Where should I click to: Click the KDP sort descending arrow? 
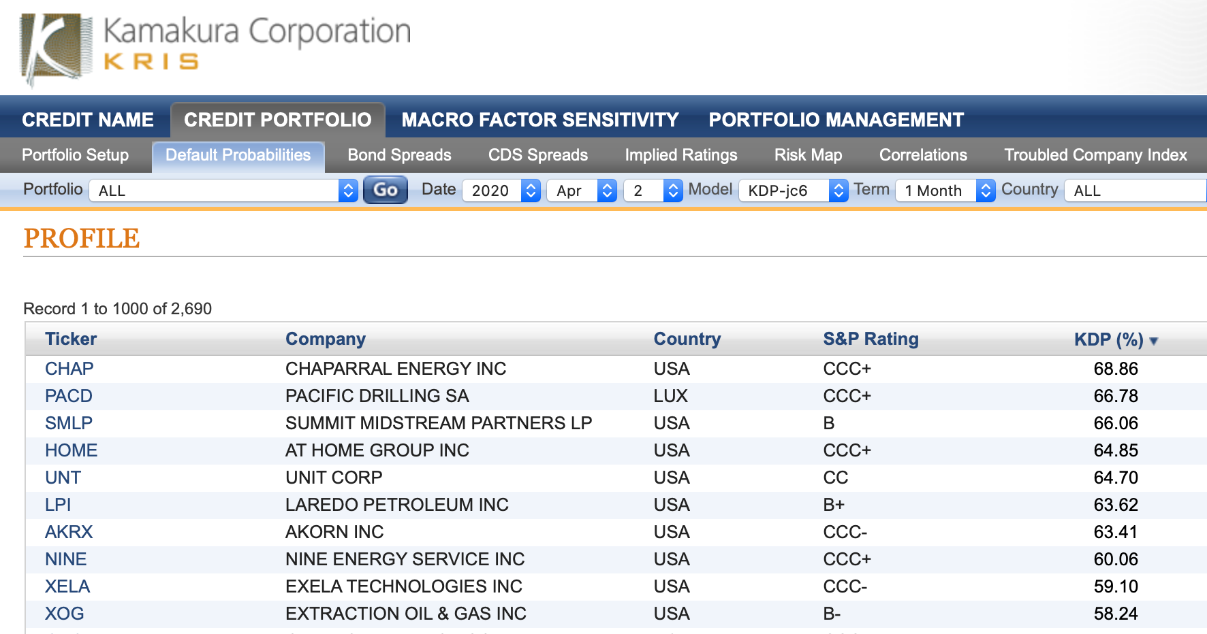coord(1154,341)
